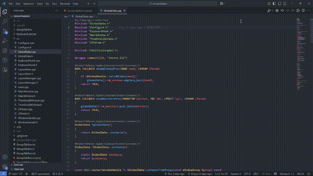The image size is (313, 176).
Task: Click the run/debug play icon in editor toolbar
Action: [x=269, y=11]
